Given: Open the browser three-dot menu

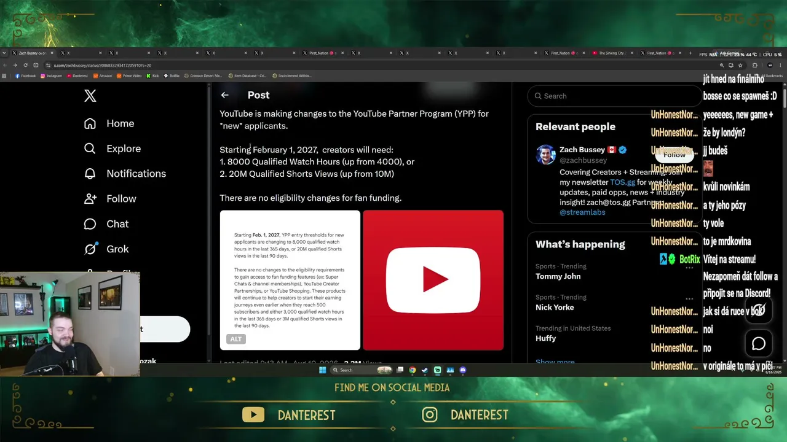Looking at the screenshot, I should [781, 65].
